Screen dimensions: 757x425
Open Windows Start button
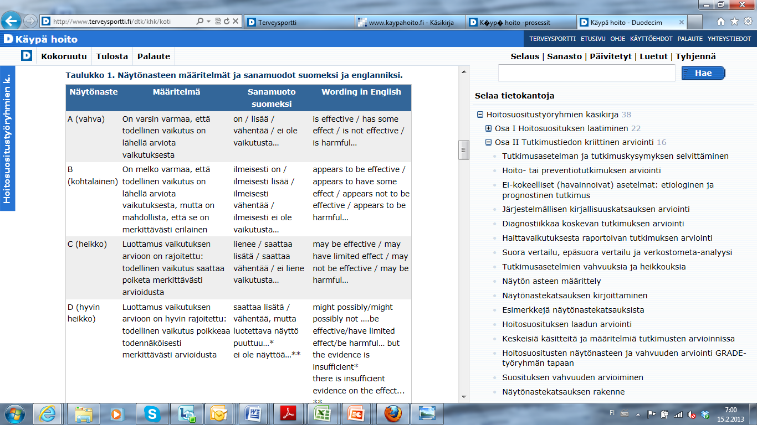[14, 413]
